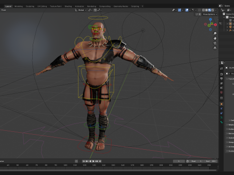This screenshot has width=234, height=175.
Task: Open the Tool tab in Properties editor
Action: tap(221, 69)
